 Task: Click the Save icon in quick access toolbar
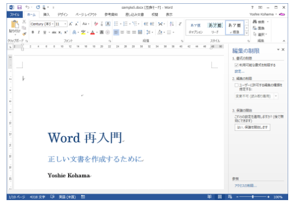pyautogui.click(x=20, y=7)
